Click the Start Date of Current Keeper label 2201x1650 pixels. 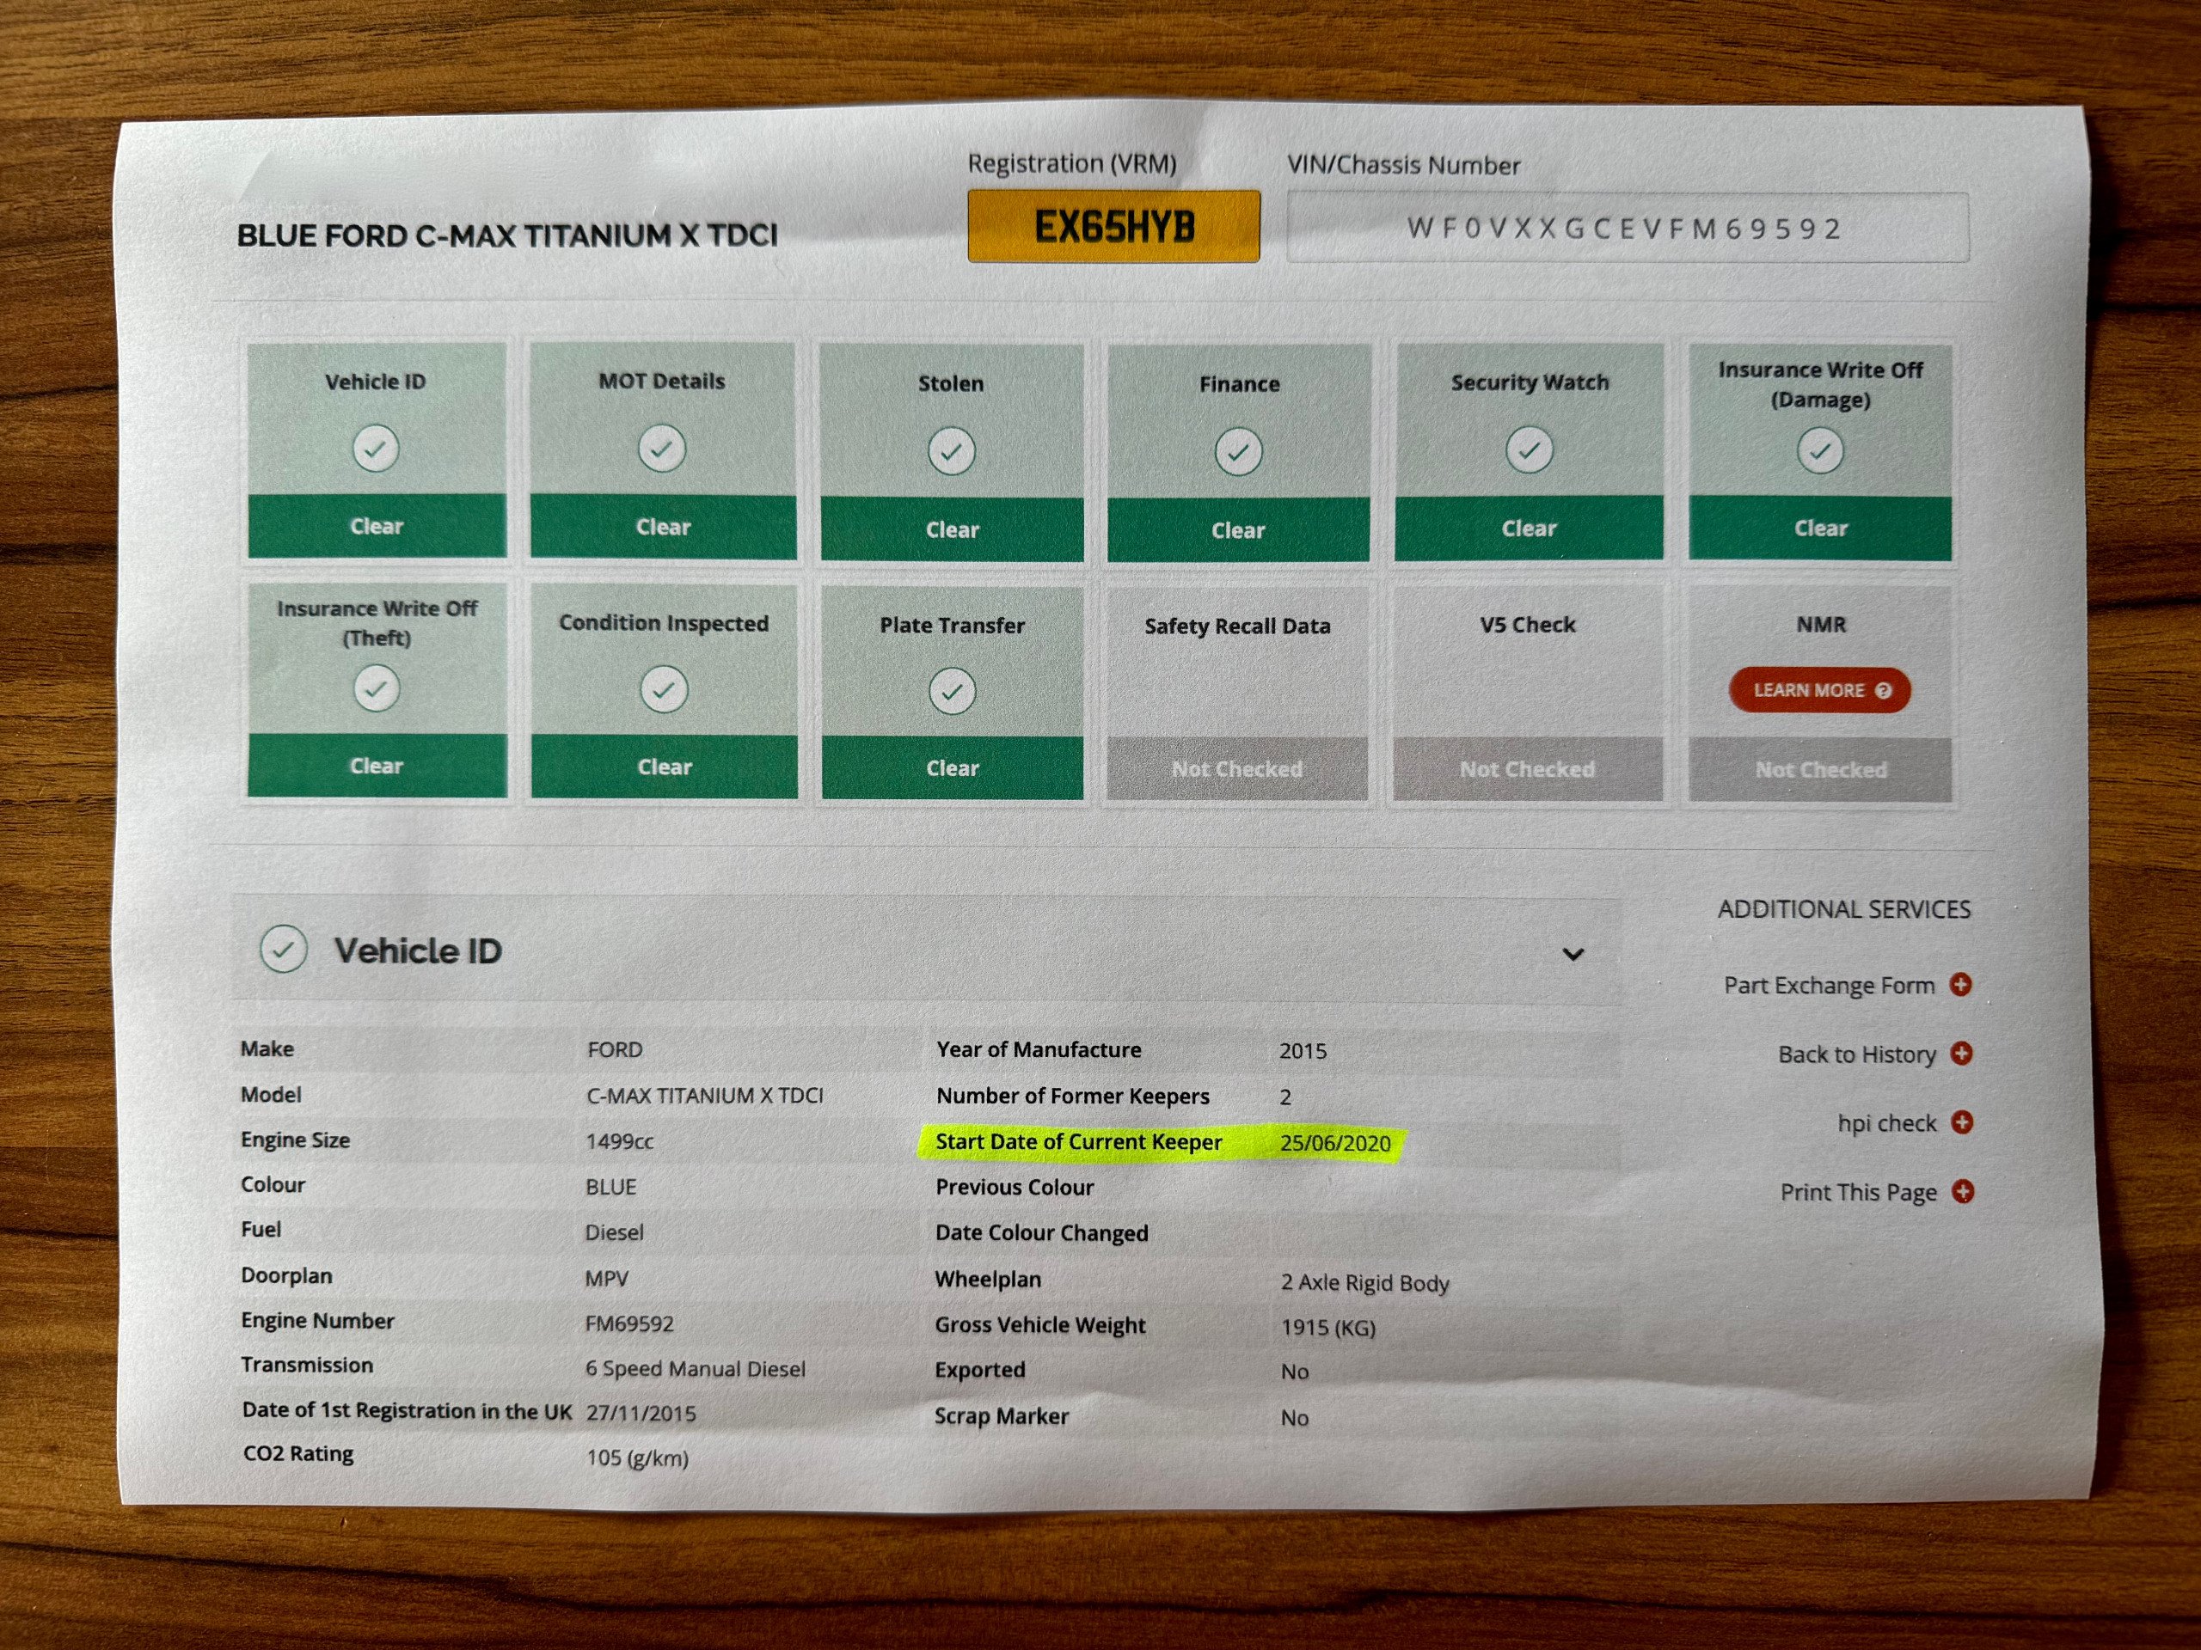point(1079,1142)
